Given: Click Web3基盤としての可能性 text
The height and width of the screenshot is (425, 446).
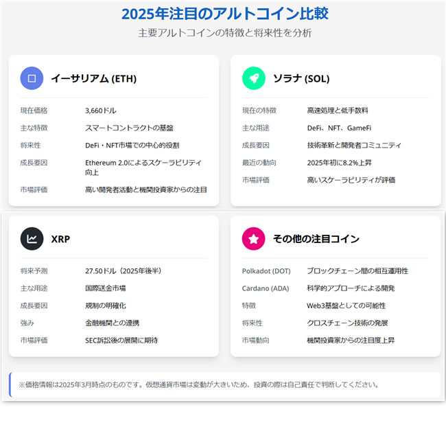Looking at the screenshot, I should click(346, 306).
